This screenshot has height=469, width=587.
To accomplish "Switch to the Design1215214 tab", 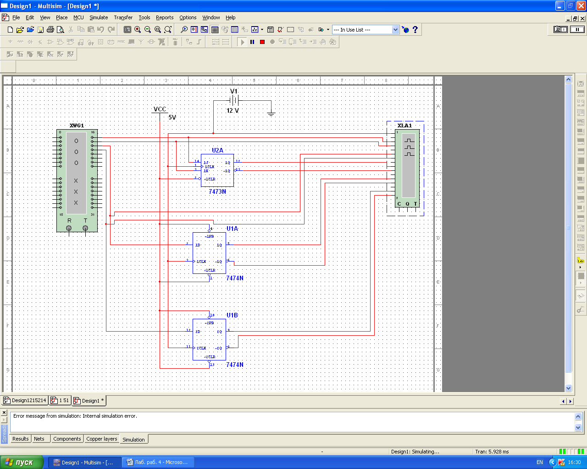I will [x=25, y=400].
